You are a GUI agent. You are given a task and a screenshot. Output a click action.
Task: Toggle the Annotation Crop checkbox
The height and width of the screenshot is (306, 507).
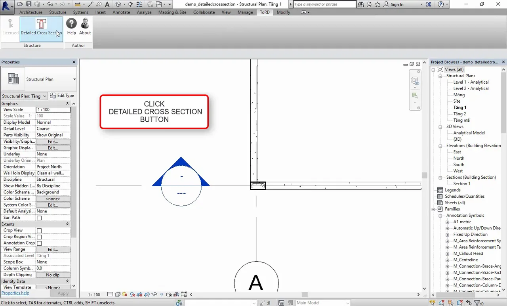tap(39, 243)
